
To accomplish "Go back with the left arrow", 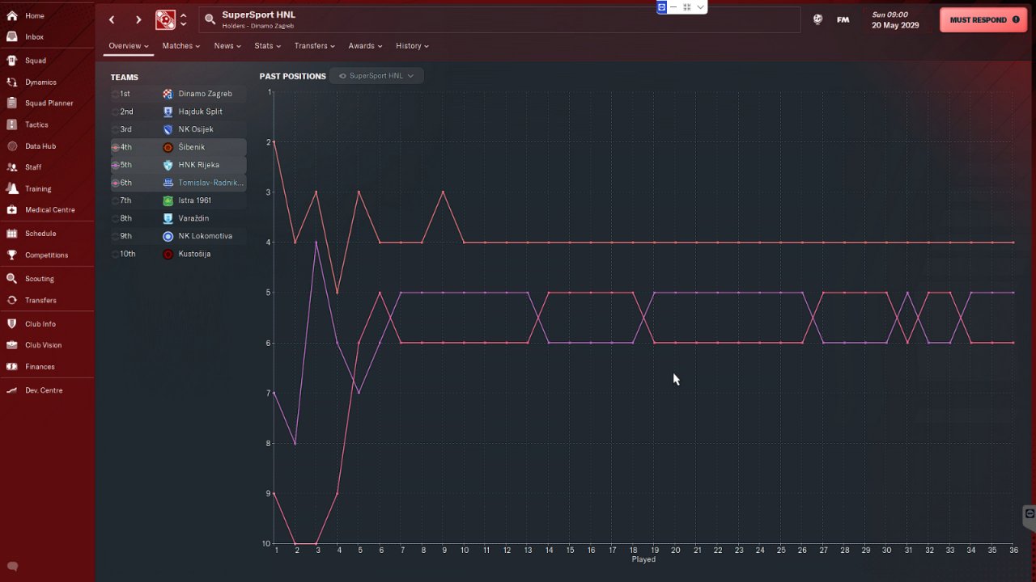I will click(112, 19).
